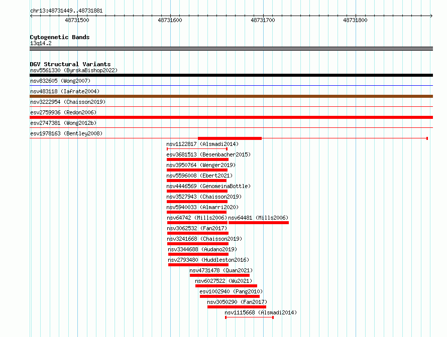Open variant nsv3050290 (Fan2017) label
The width and height of the screenshot is (447, 337).
click(x=237, y=302)
